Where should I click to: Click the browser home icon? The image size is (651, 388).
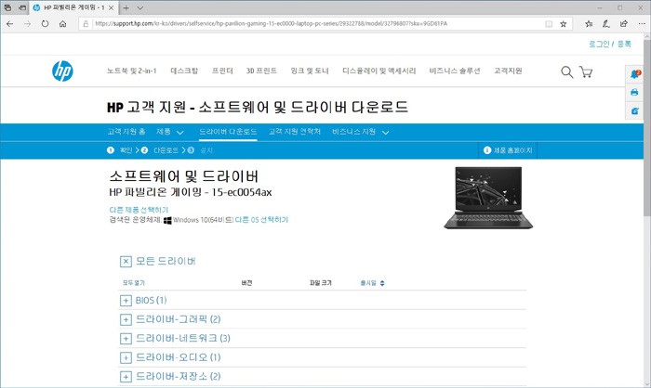[63, 24]
